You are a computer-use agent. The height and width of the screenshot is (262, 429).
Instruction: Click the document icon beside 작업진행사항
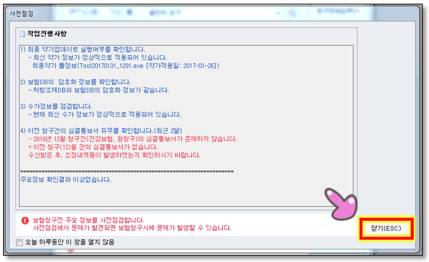[x=22, y=34]
